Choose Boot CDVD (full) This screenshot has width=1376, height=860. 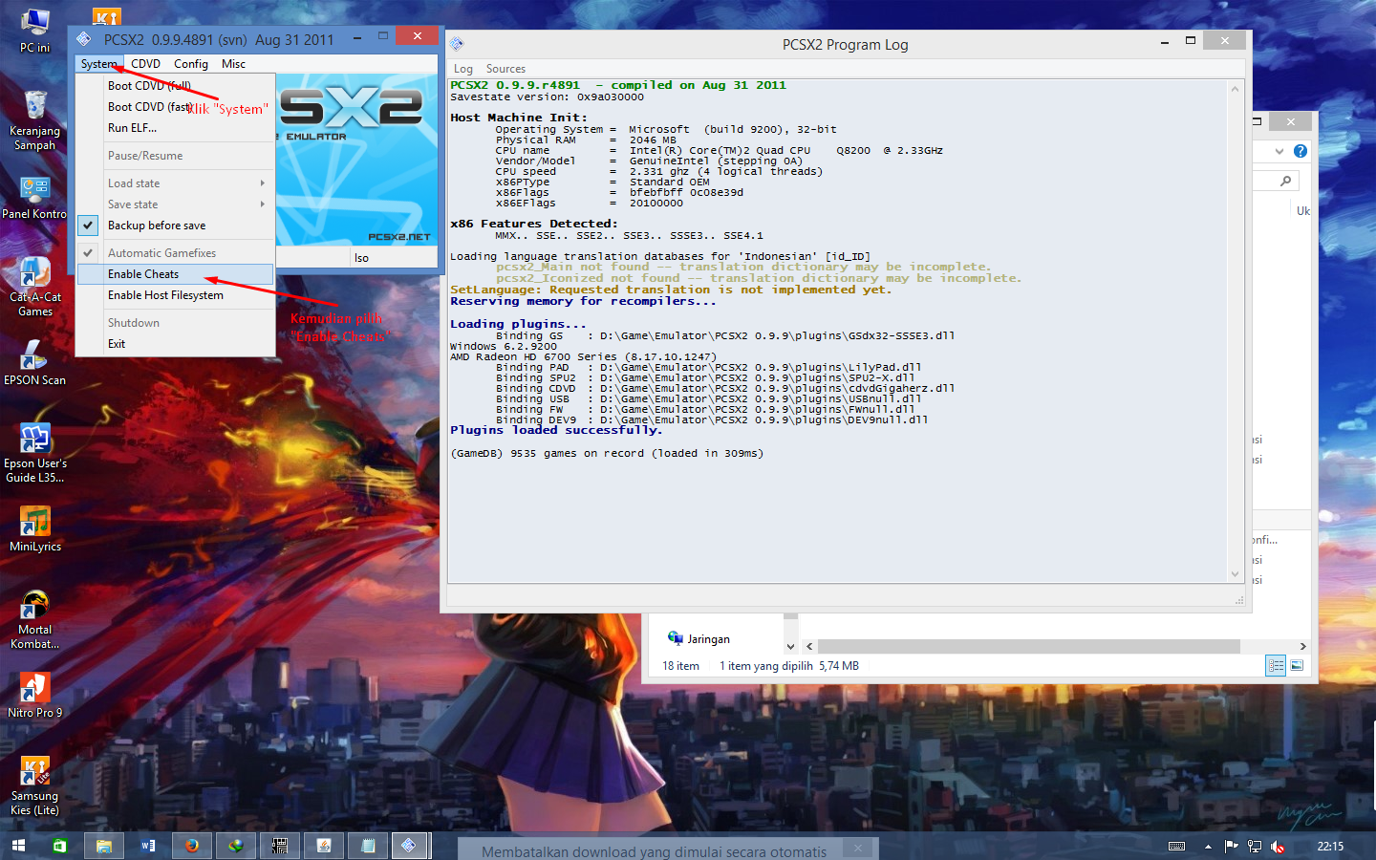[x=175, y=86]
